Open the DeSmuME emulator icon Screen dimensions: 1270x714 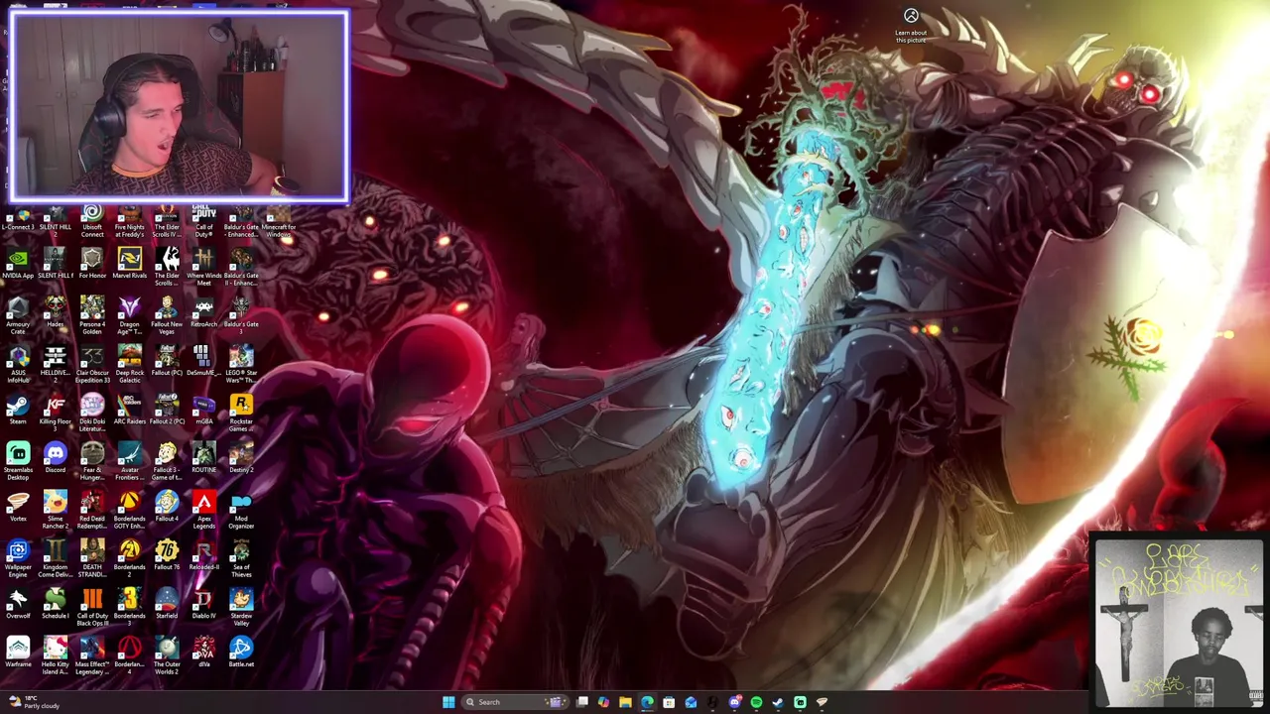coord(203,361)
